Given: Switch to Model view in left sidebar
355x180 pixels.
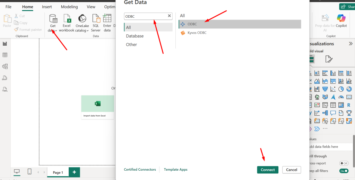Looking at the screenshot, I should point(5,66).
